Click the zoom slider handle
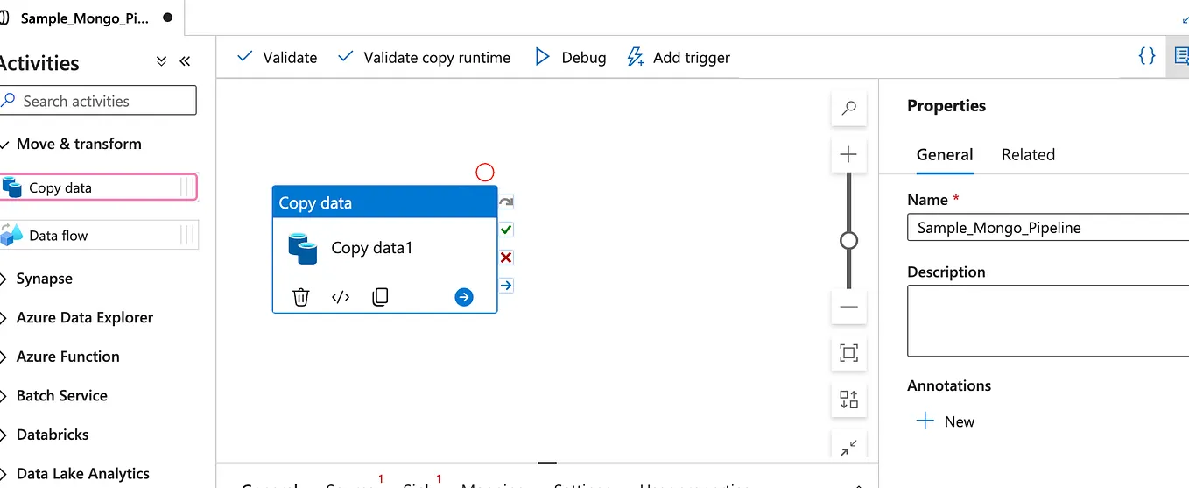The image size is (1189, 488). tap(848, 240)
